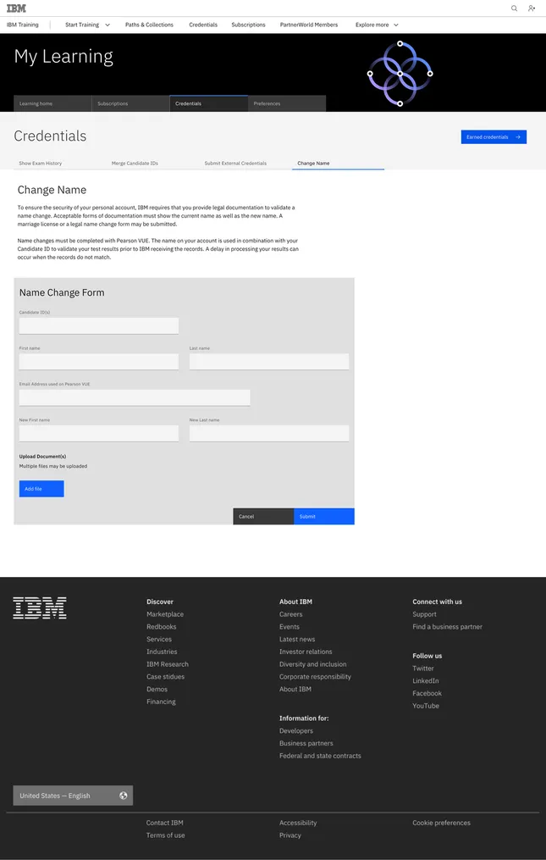Switch to the Learning home tab

(x=52, y=103)
